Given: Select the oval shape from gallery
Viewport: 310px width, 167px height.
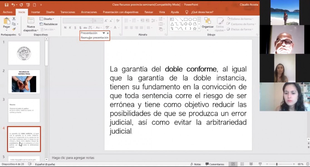Looking at the screenshot, I should pos(190,19).
